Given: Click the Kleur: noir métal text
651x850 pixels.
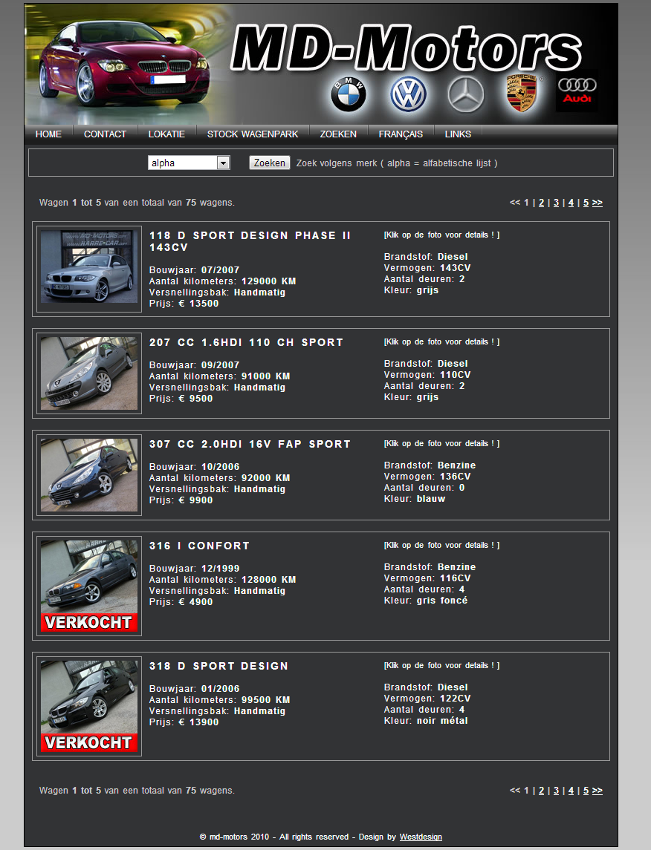Looking at the screenshot, I should (426, 721).
